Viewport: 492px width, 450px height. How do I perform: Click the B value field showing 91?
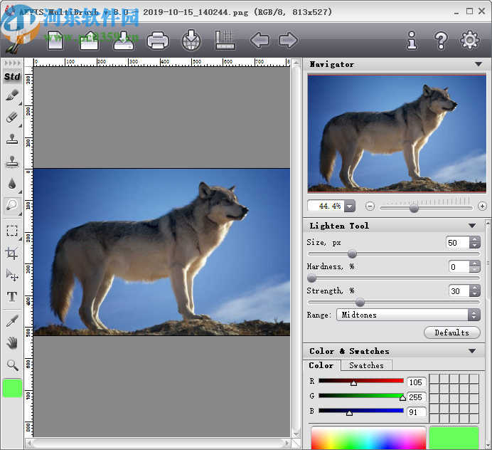click(416, 412)
